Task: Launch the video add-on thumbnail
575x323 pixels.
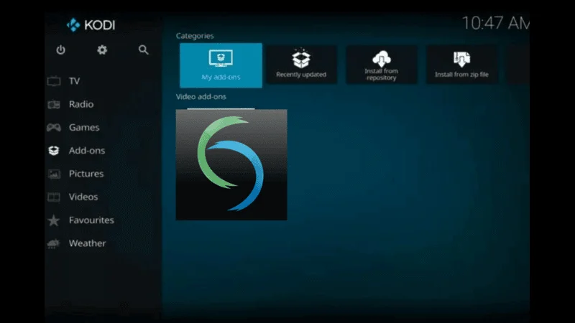Action: (231, 165)
